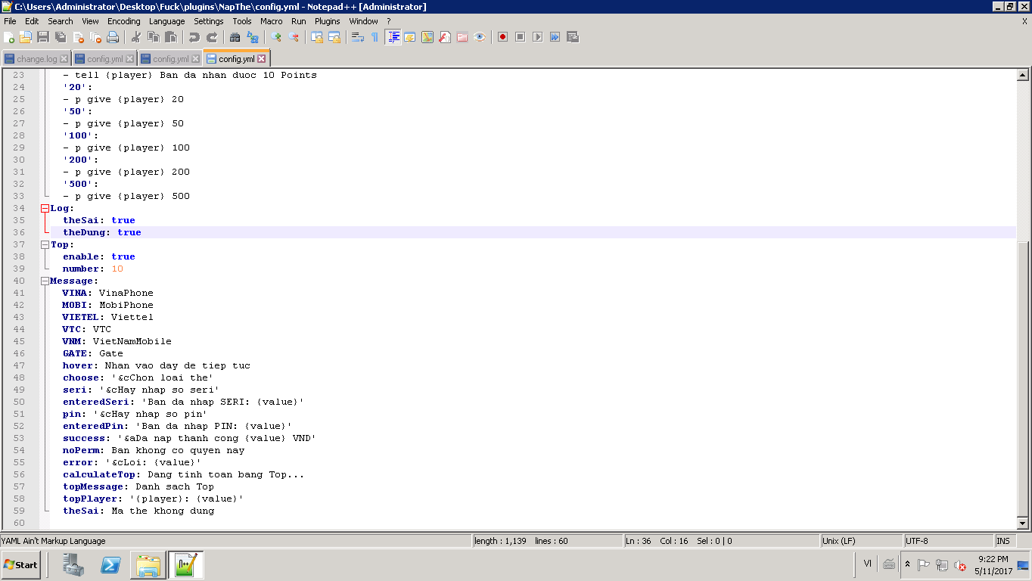Click the Save All icon
The height and width of the screenshot is (581, 1032).
coord(61,37)
